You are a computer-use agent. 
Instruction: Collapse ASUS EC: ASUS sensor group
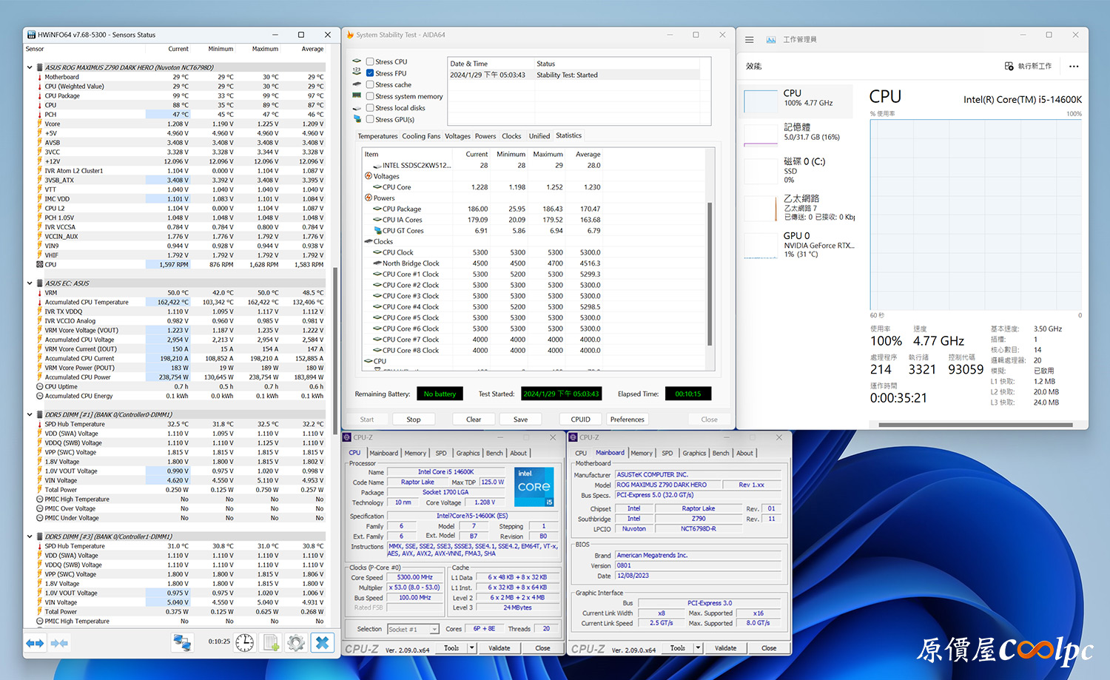(30, 283)
